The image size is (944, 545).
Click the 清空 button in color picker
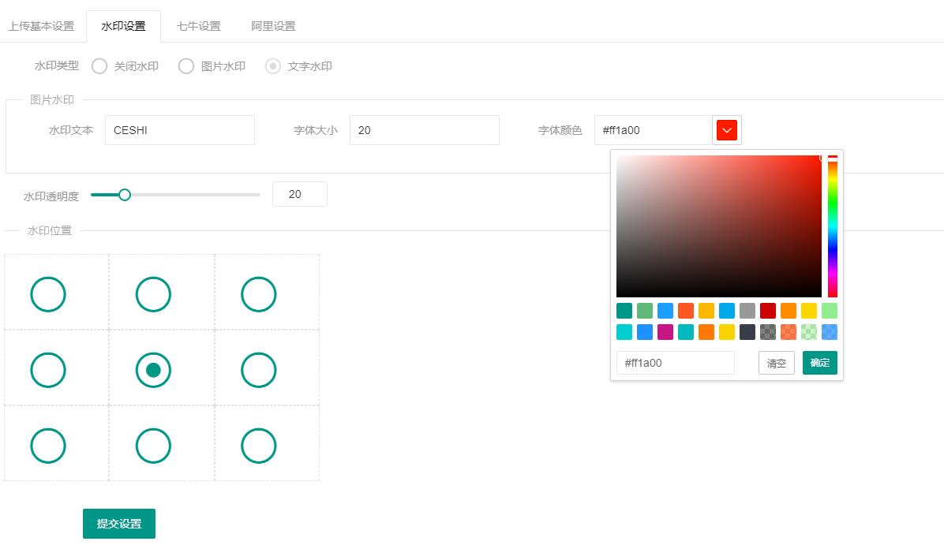point(777,363)
